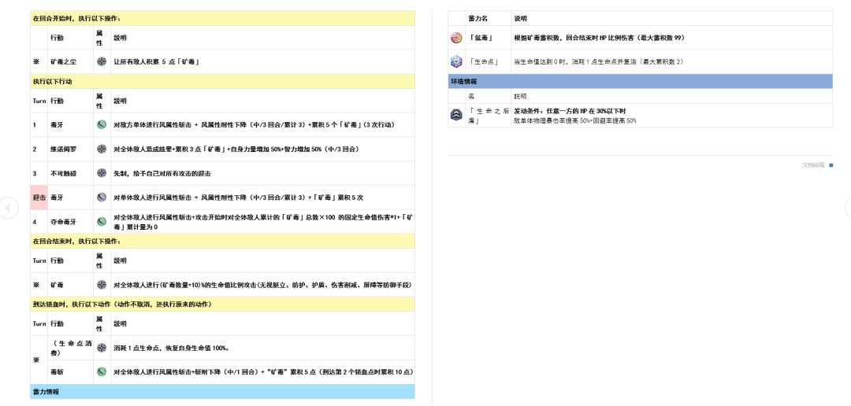Viewport: 851px width, 406px height.
Task: Click the 不可触碰 action name
Action: [x=63, y=173]
